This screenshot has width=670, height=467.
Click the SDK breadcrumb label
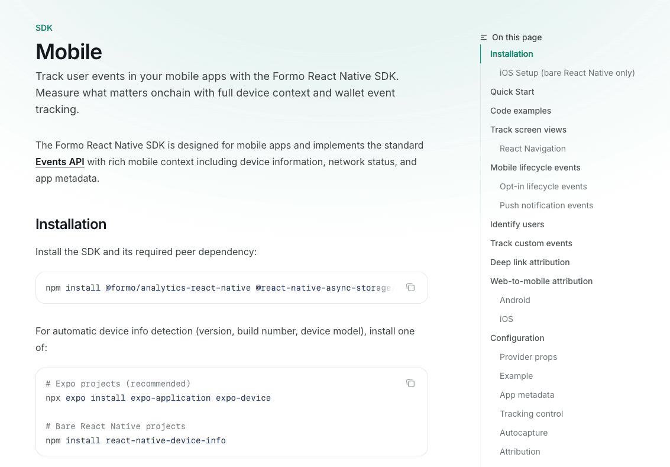(x=44, y=28)
